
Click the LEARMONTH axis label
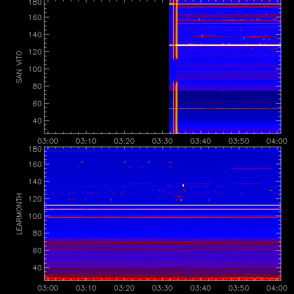point(19,214)
